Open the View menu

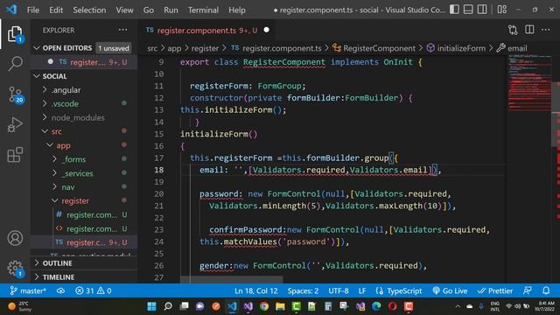[x=124, y=10]
